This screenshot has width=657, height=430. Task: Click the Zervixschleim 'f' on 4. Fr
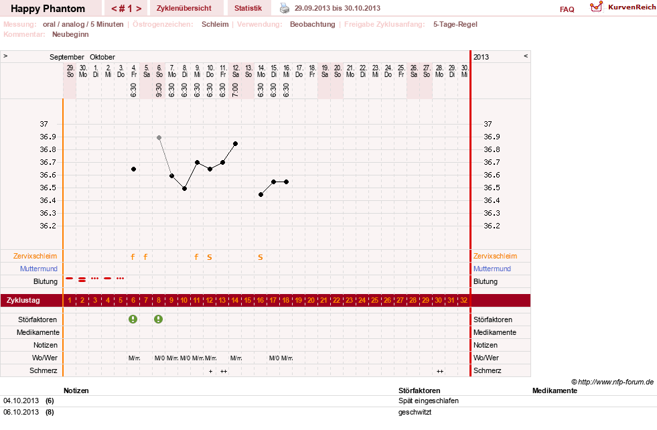coord(133,257)
